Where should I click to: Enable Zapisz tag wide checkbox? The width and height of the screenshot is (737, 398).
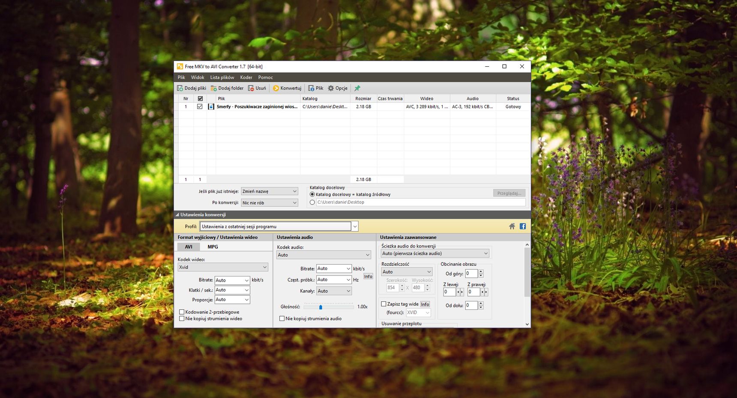click(x=384, y=304)
